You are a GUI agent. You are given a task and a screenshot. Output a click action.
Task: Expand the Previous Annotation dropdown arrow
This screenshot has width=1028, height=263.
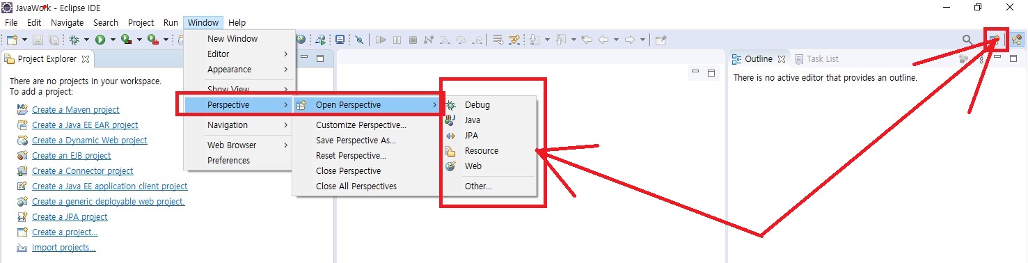coord(574,40)
